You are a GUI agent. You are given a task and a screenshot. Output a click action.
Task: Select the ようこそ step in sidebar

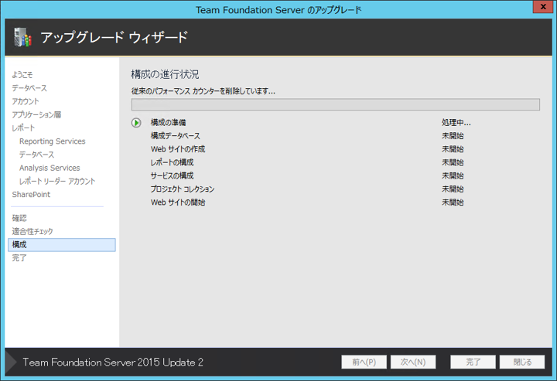22,75
